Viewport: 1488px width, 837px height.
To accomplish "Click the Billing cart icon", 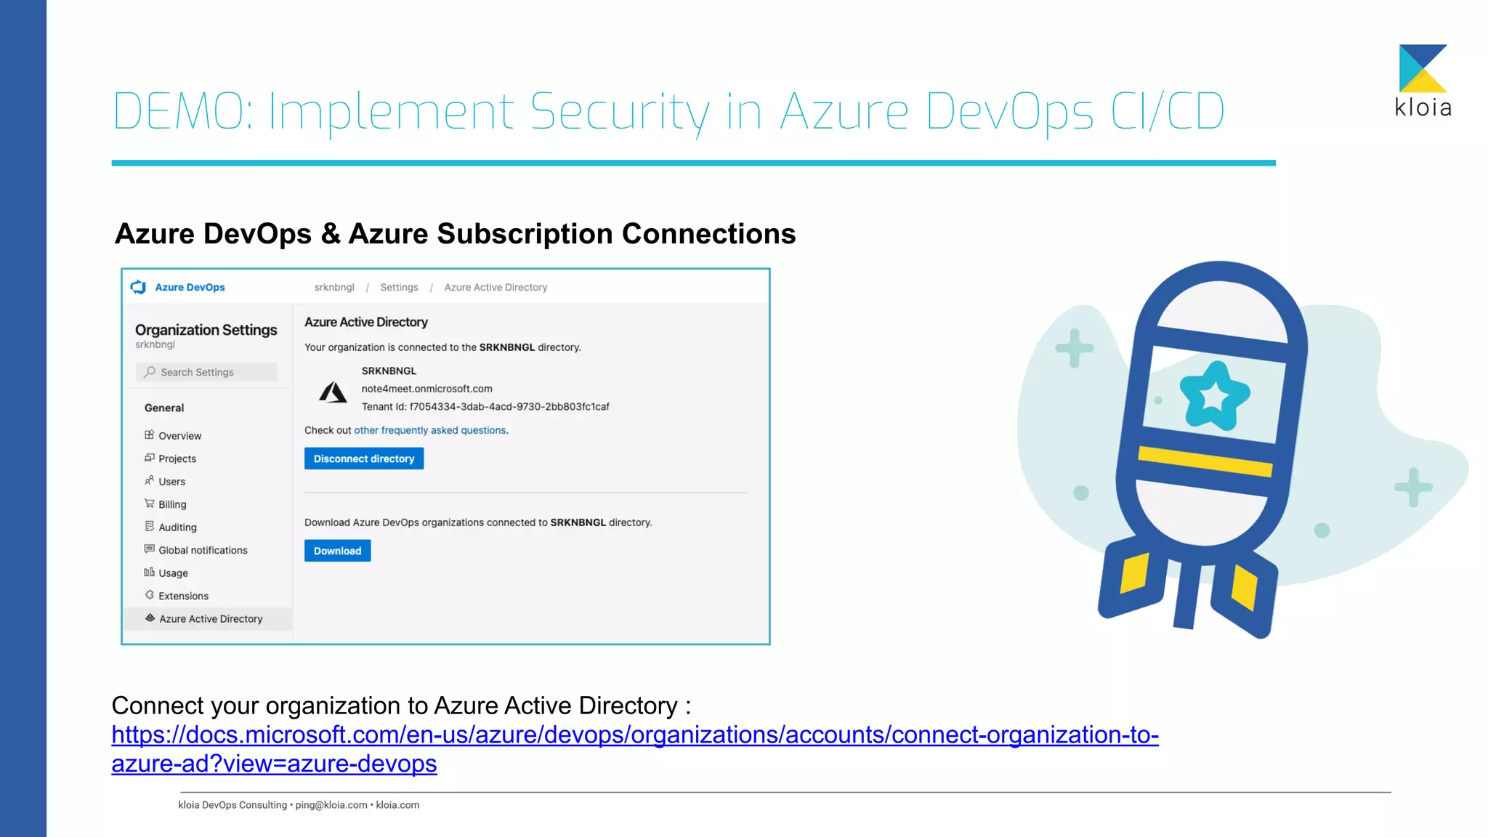I will 149,504.
